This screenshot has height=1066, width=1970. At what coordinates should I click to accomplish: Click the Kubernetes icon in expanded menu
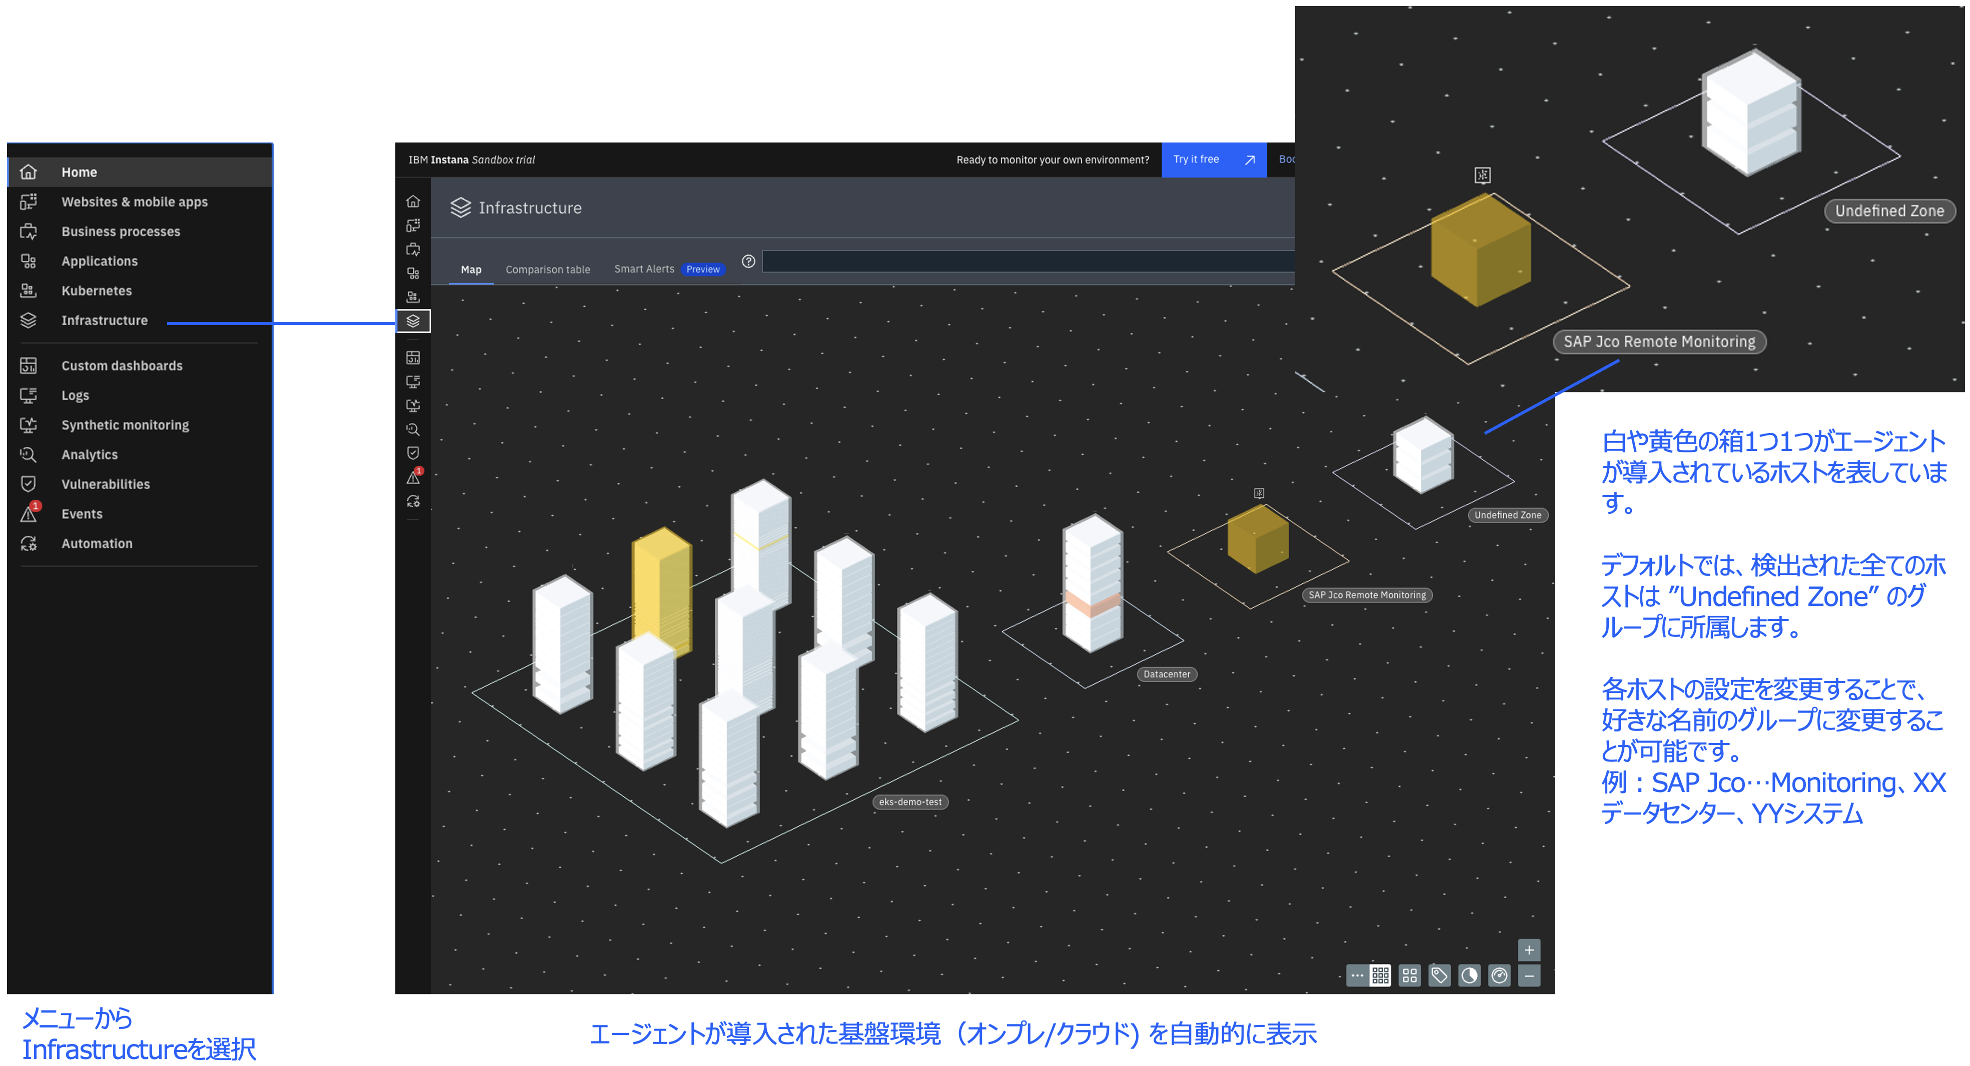pos(29,290)
